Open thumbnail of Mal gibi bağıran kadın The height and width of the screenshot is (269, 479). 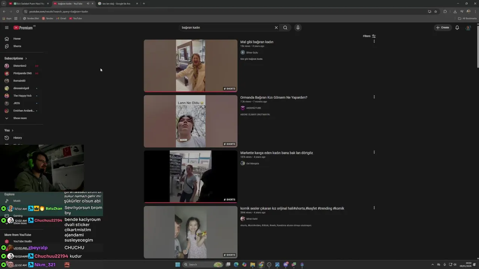pos(190,66)
